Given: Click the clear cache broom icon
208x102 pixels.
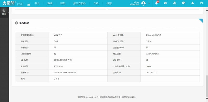Looking at the screenshot, I should click(x=193, y=3).
